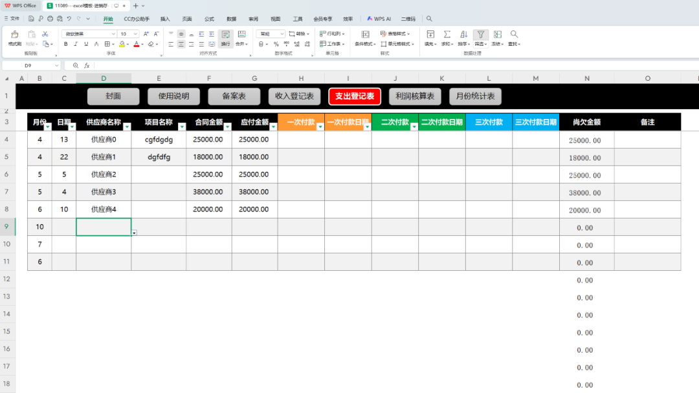Click the Format Painter (格式刷) icon
The height and width of the screenshot is (393, 699).
(x=15, y=35)
